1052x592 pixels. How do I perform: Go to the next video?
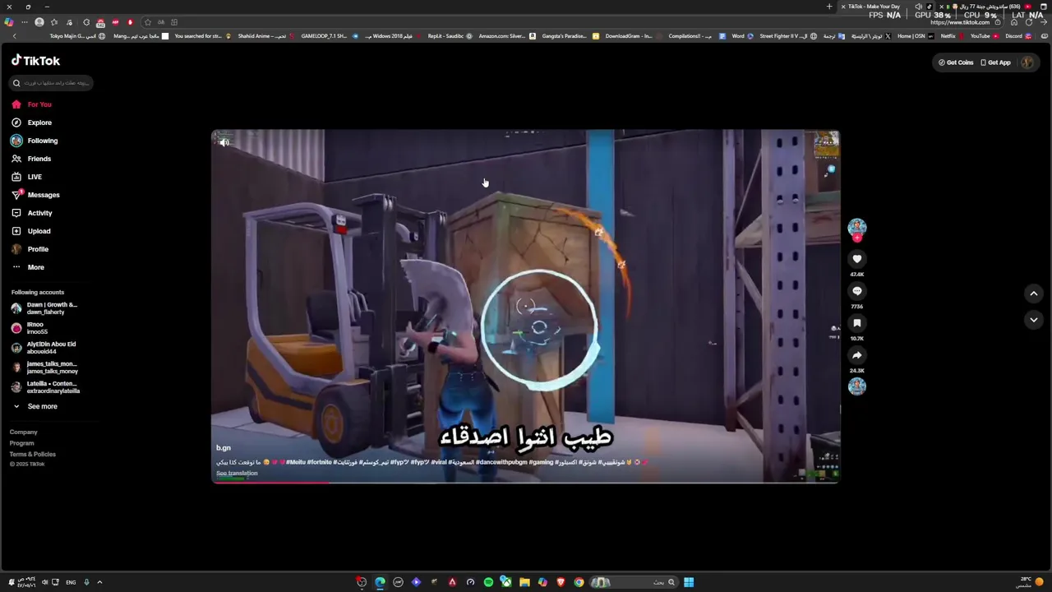(x=1034, y=320)
